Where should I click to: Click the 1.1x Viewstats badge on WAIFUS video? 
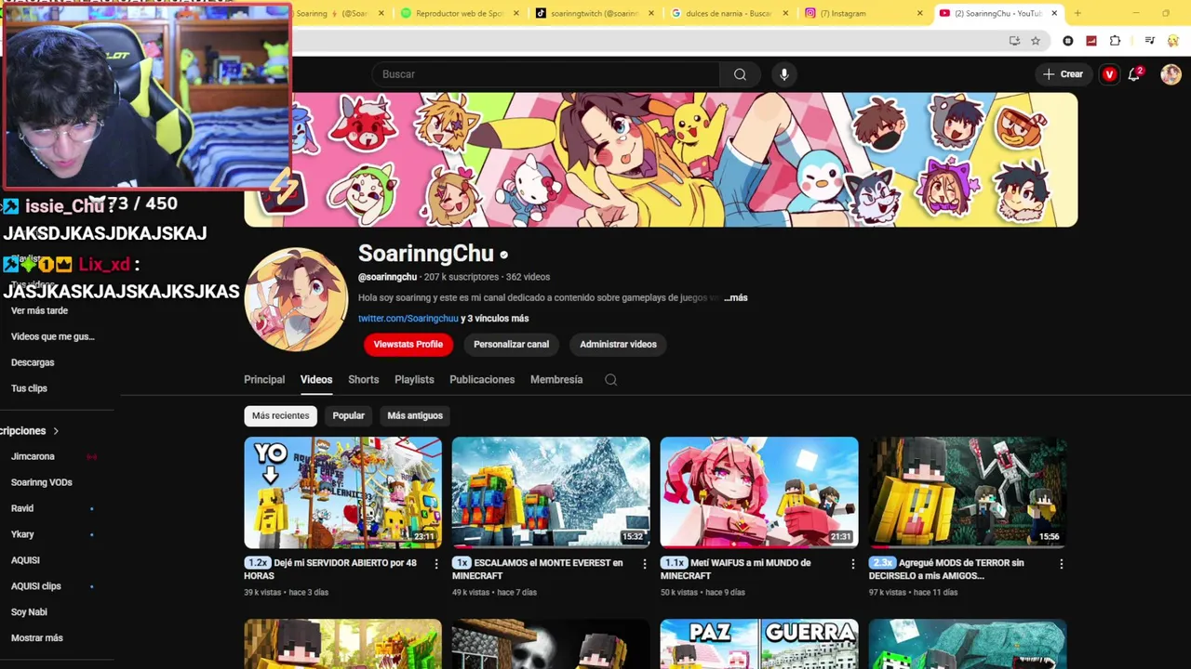pyautogui.click(x=674, y=563)
